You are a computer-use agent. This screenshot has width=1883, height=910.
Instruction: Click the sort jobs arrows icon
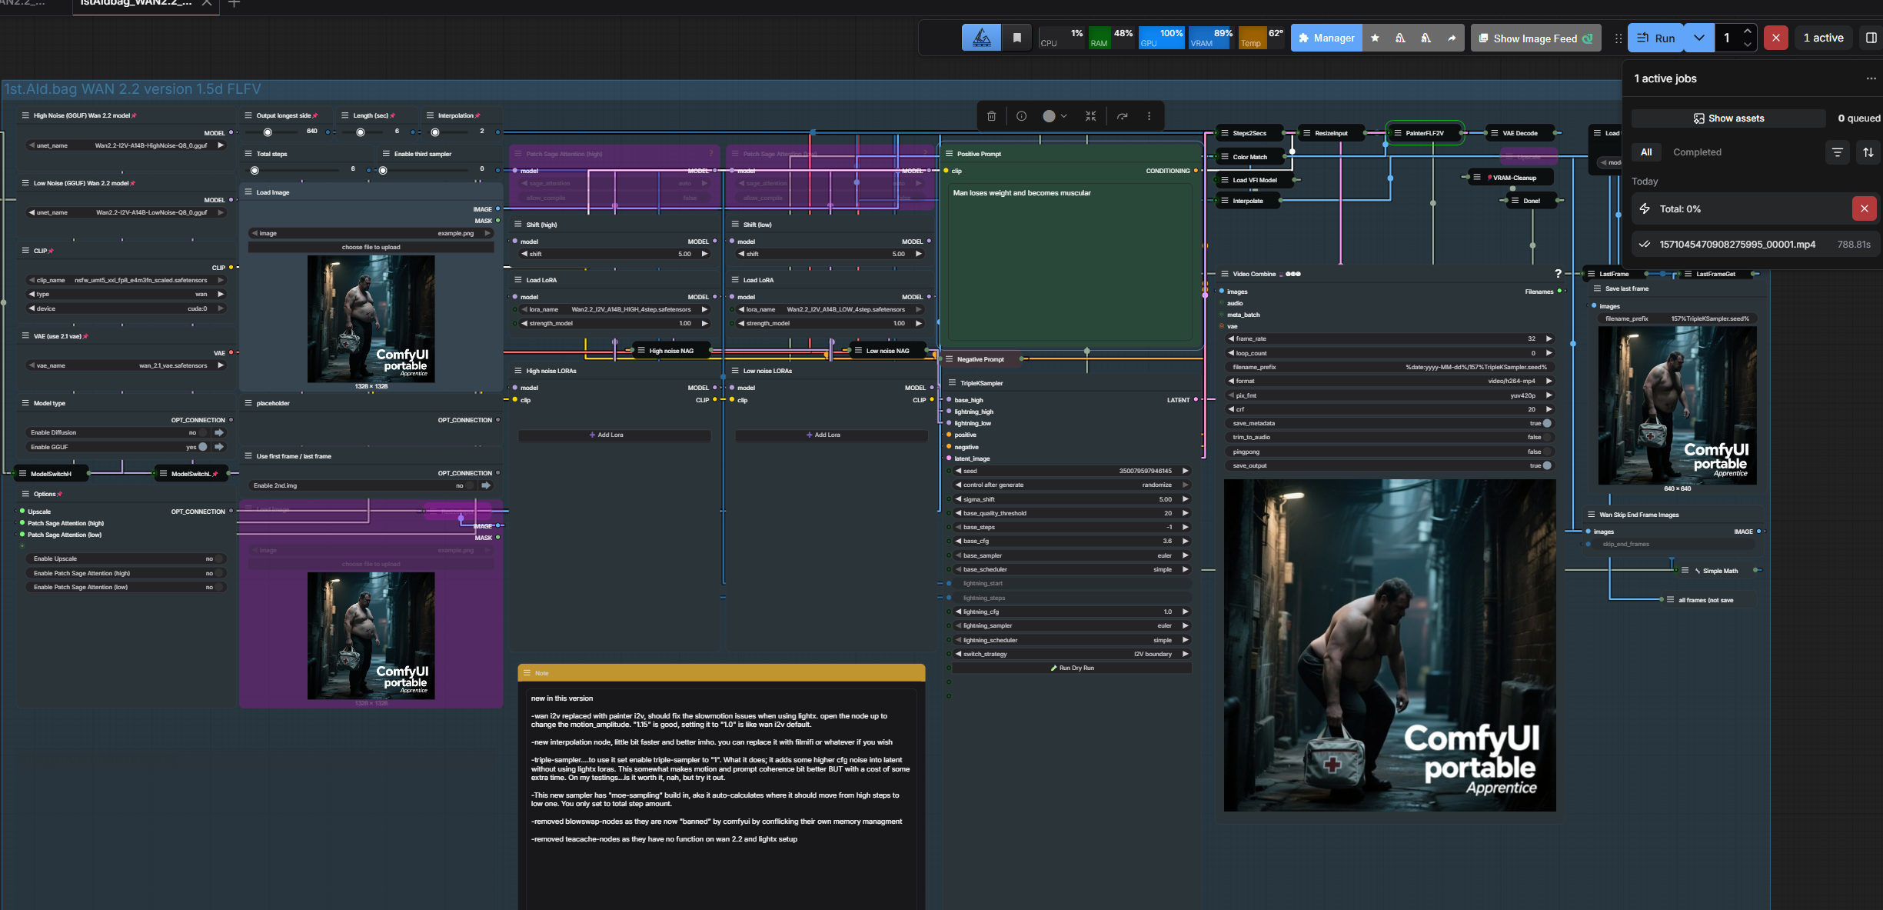(x=1868, y=152)
